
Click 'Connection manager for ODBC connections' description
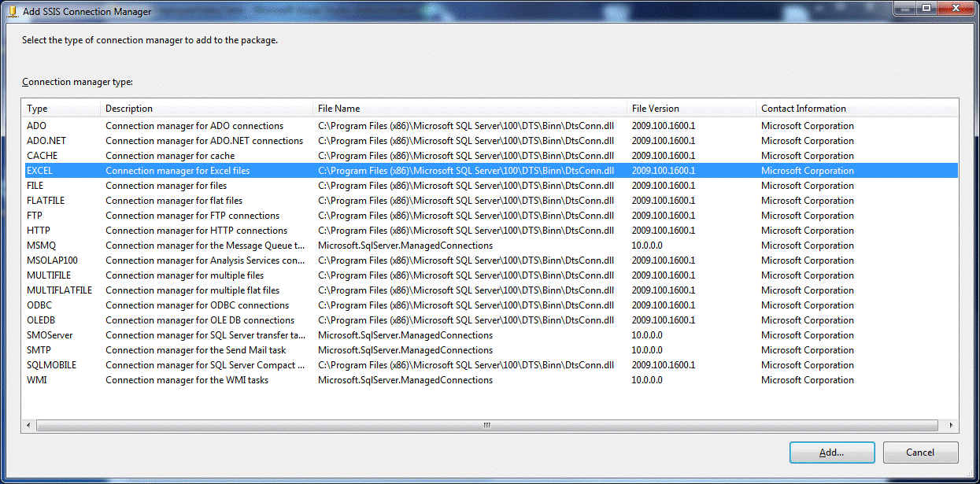coord(197,305)
